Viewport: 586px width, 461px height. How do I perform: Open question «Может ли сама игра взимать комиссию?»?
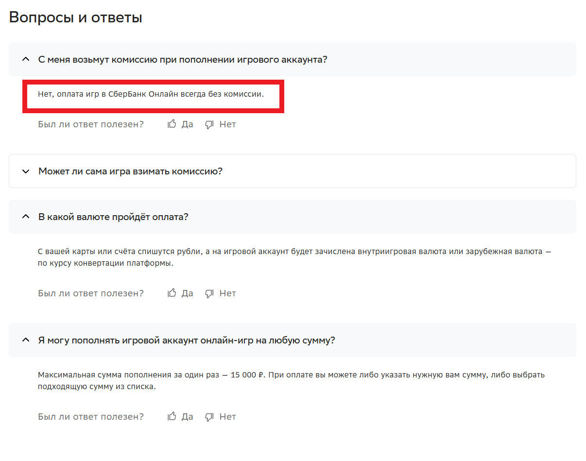pos(130,171)
